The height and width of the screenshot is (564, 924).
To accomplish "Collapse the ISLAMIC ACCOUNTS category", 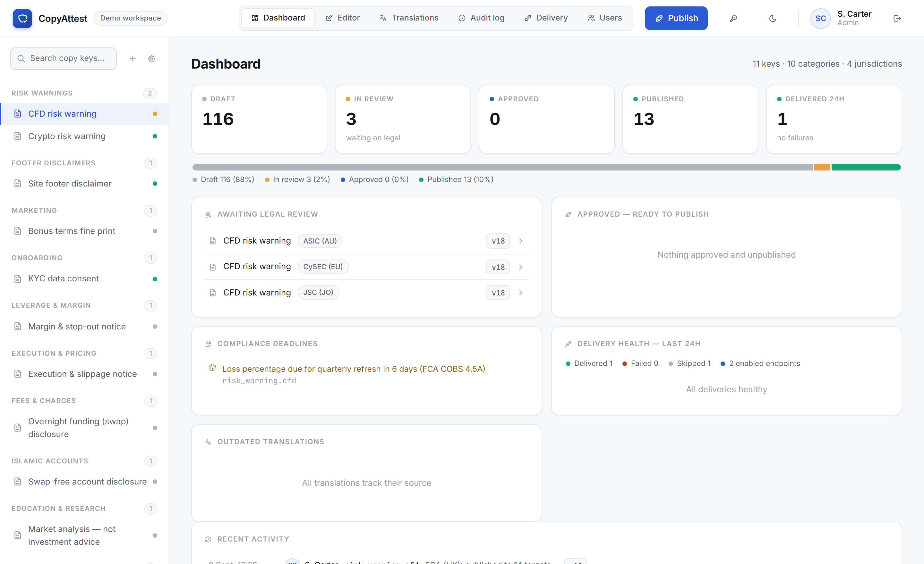I will tap(84, 461).
